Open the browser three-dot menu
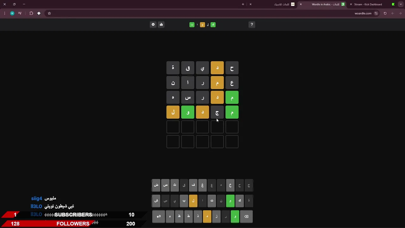 [x=4, y=13]
